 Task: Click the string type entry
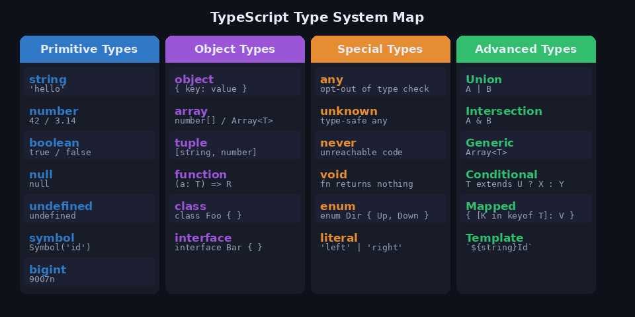(89, 83)
